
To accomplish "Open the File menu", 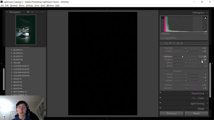I will pos(2,6).
